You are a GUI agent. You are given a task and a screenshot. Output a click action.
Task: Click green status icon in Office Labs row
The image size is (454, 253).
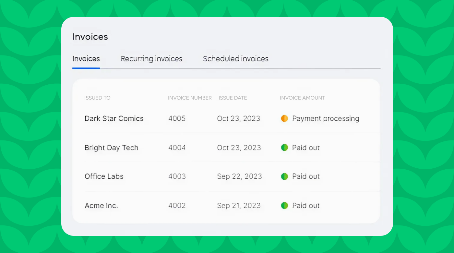point(284,176)
